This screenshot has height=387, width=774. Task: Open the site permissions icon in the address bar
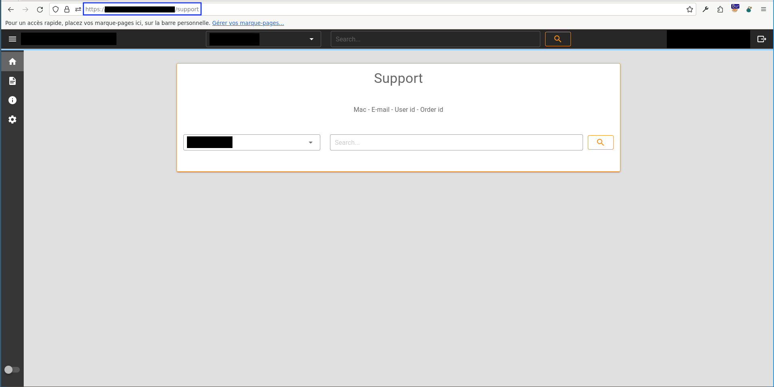coord(78,9)
